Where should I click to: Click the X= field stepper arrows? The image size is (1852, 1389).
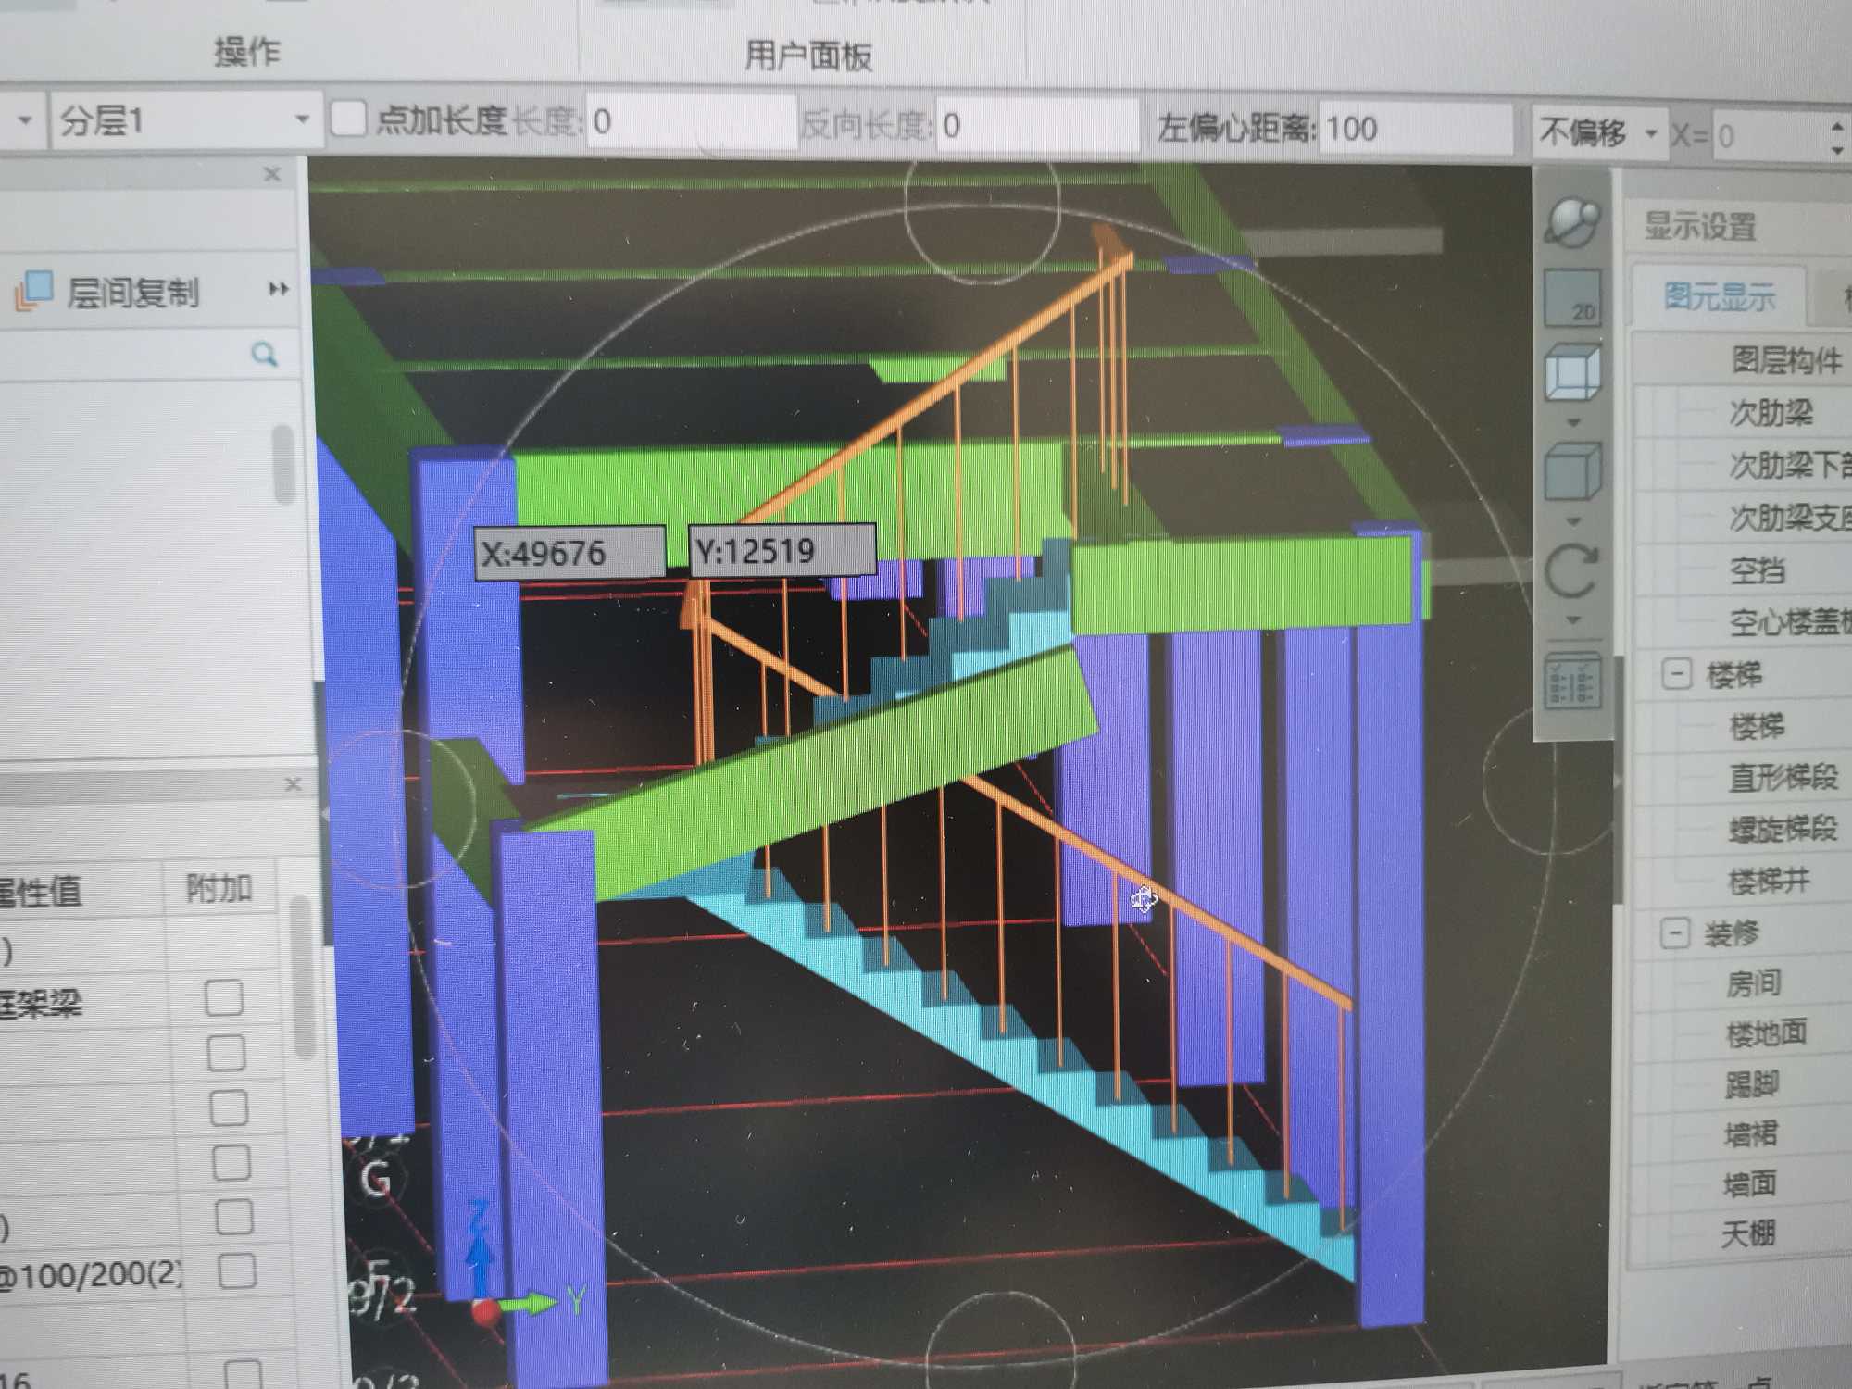click(x=1838, y=137)
